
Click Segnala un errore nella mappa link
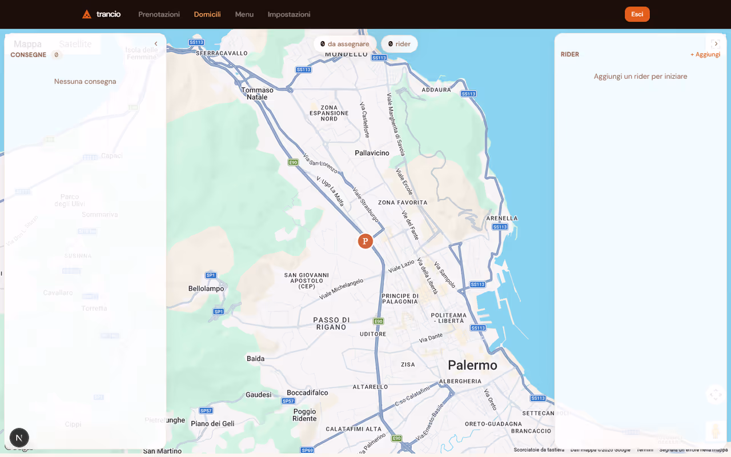[694, 450]
